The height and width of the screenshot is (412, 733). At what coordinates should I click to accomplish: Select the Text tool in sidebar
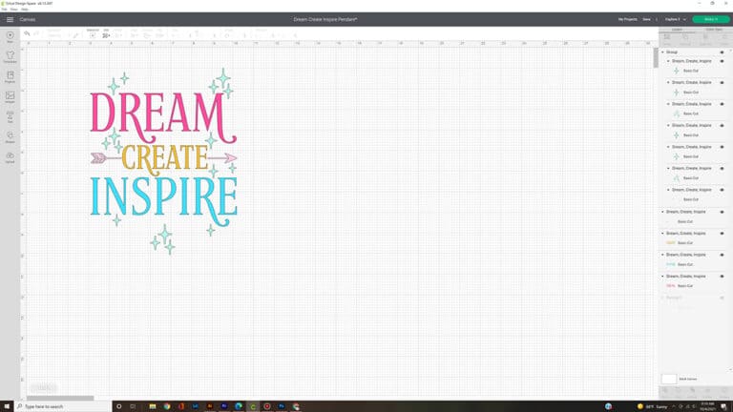(x=10, y=117)
